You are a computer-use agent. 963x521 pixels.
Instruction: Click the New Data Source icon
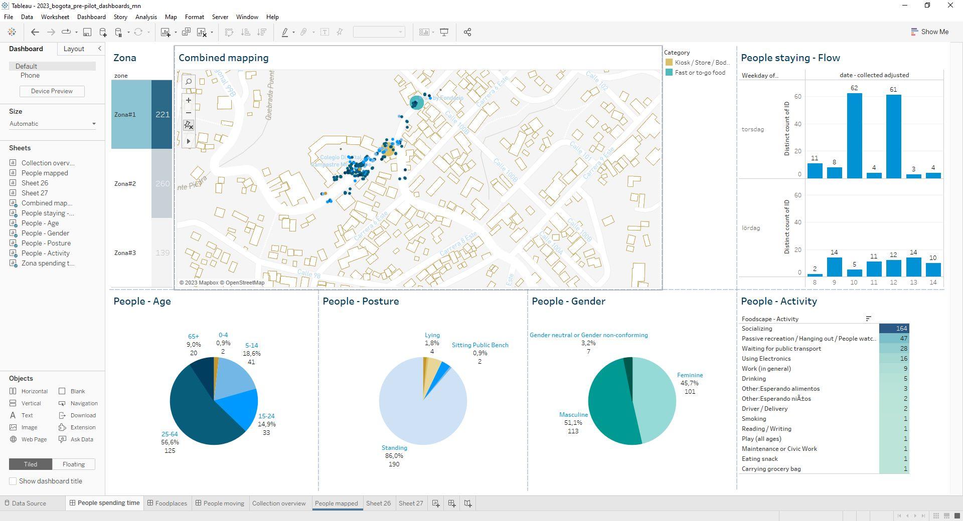click(103, 32)
